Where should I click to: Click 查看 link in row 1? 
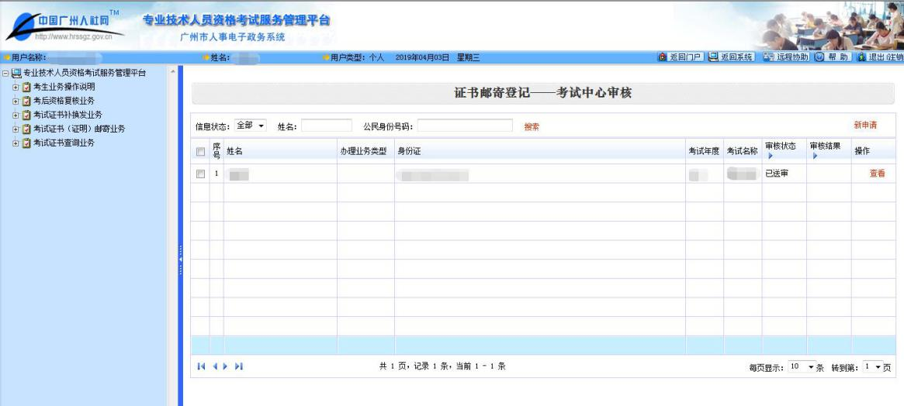(877, 174)
